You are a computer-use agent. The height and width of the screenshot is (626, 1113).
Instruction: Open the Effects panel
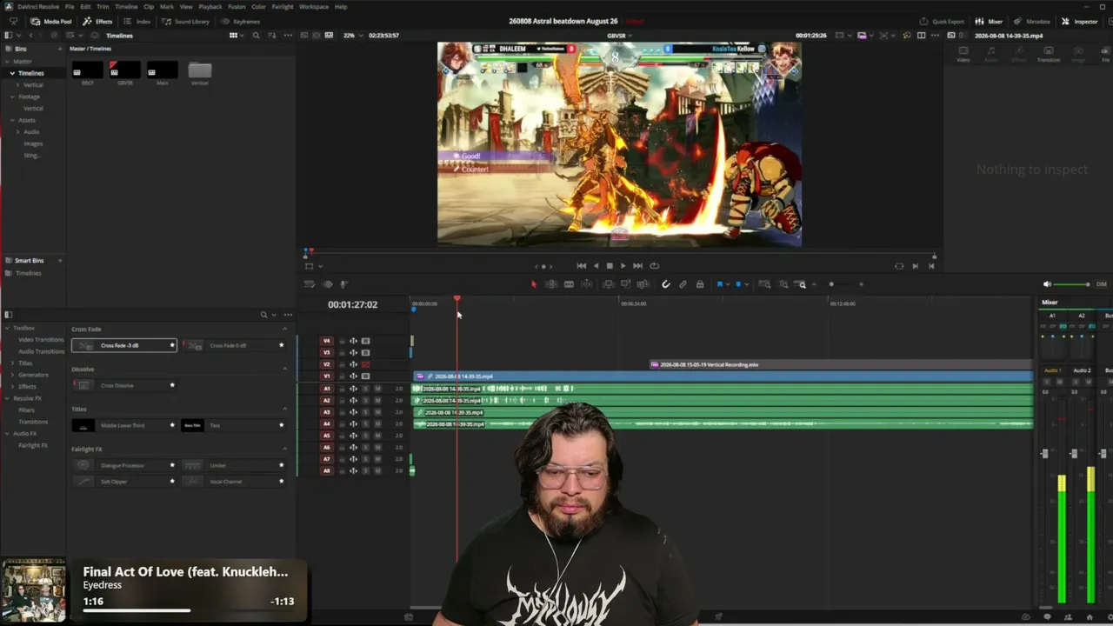98,21
